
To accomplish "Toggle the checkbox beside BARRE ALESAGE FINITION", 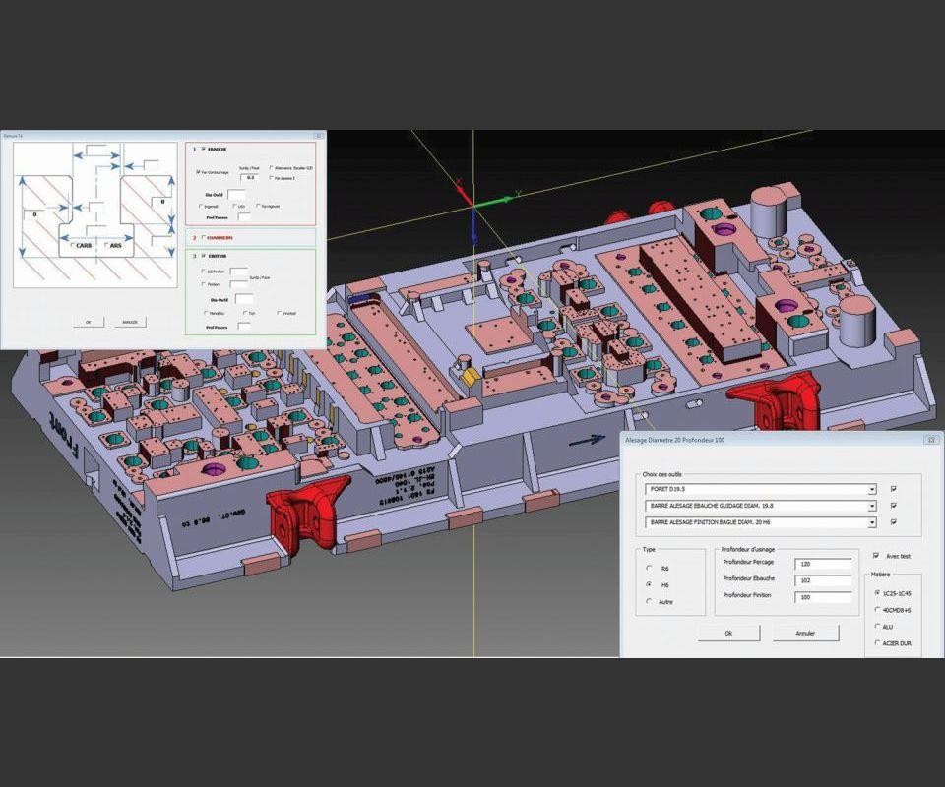I will pos(893,522).
